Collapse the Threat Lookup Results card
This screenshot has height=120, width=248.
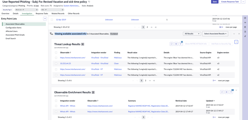236,42
